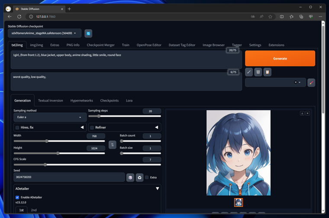Select ADetailer 2nd tab
329x218 pixels.
click(x=34, y=210)
